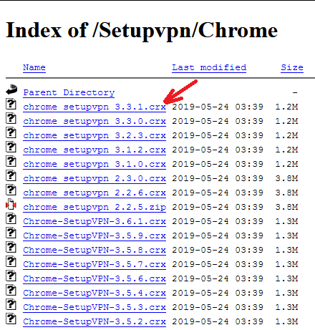Click the 3.8M size of chrome_setupvpn_2.3.0.crx

click(286, 178)
